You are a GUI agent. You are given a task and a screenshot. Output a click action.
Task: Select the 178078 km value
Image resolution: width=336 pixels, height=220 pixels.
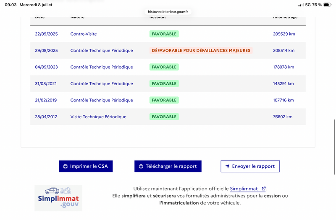click(x=283, y=67)
